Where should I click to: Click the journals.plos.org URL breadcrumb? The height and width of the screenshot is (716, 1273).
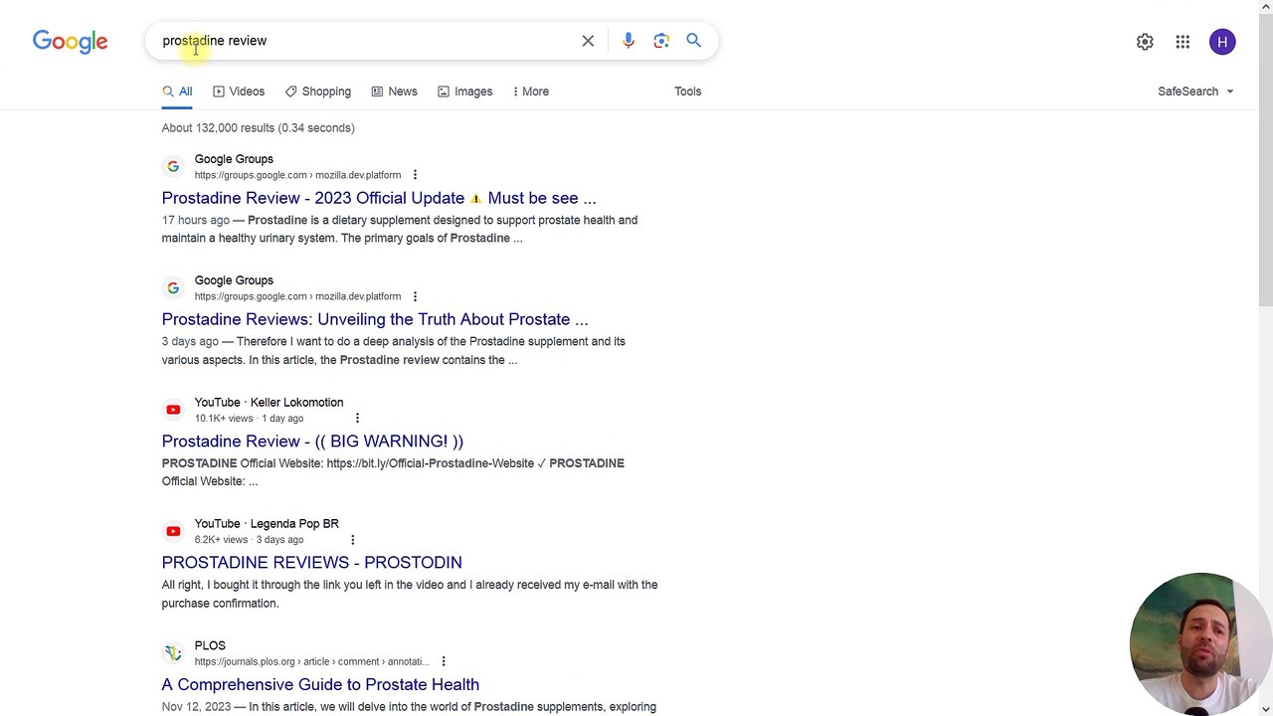(x=312, y=661)
